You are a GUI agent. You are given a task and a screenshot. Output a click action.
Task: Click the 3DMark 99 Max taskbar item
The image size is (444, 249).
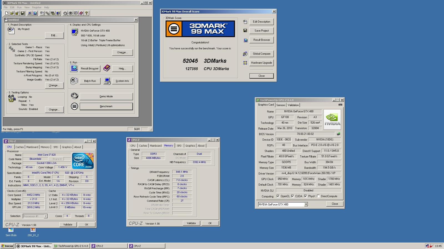34,246
